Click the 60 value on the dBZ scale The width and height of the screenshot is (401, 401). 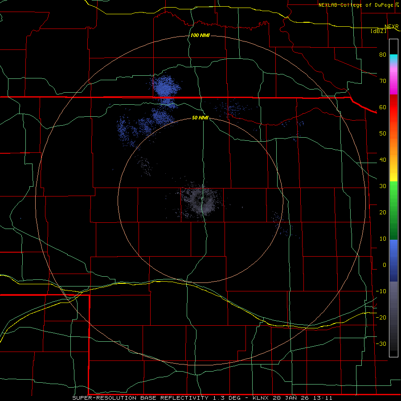pyautogui.click(x=383, y=107)
